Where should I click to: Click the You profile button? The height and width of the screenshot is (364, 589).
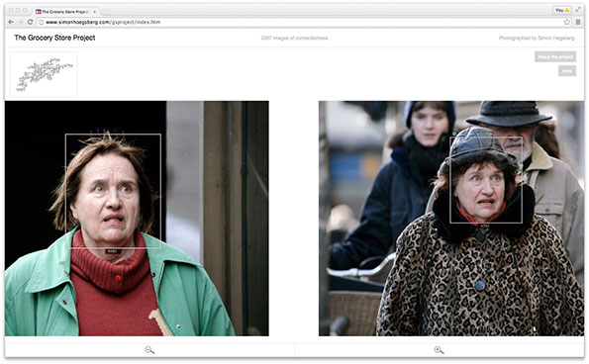pyautogui.click(x=562, y=10)
